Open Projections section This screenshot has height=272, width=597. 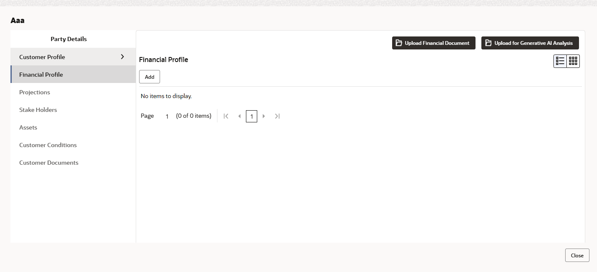click(x=73, y=92)
